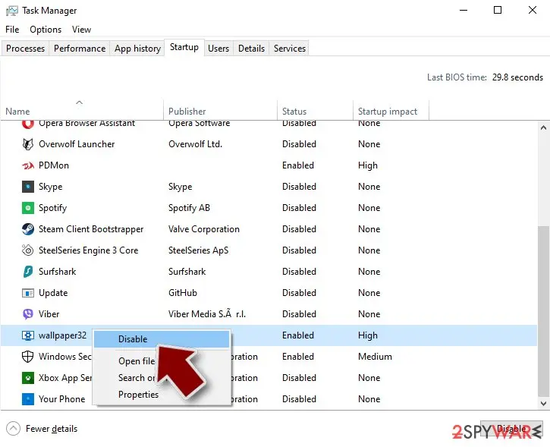Image resolution: width=550 pixels, height=447 pixels.
Task: Switch to the App history tab
Action: click(x=137, y=49)
